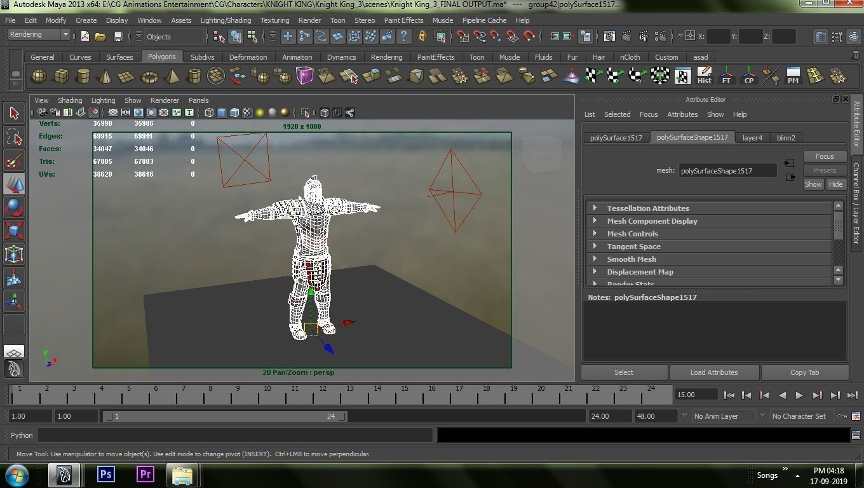The height and width of the screenshot is (488, 864).
Task: Open Photoshop from the Windows taskbar
Action: tap(106, 475)
